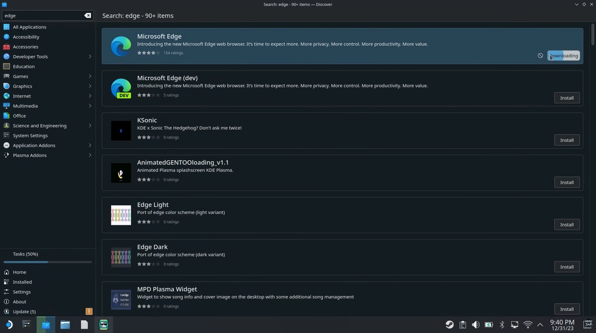The image size is (596, 333).
Task: Expand the Plasma Addons category
Action: pos(90,155)
